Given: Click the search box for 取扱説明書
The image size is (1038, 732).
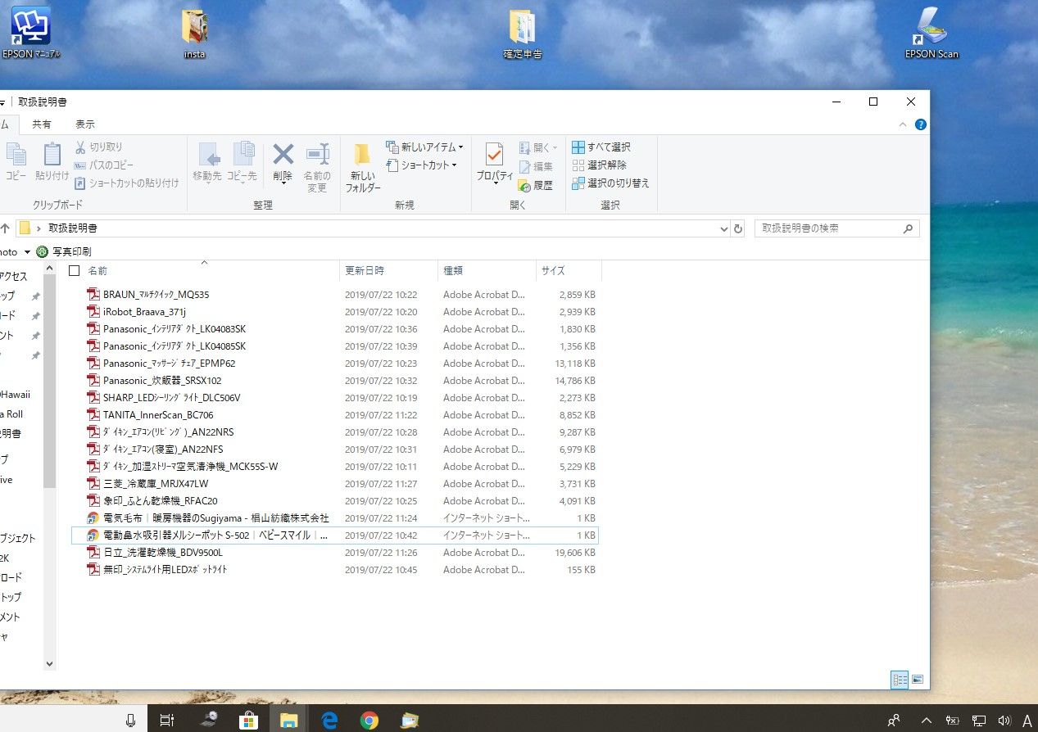Looking at the screenshot, I should [x=836, y=228].
